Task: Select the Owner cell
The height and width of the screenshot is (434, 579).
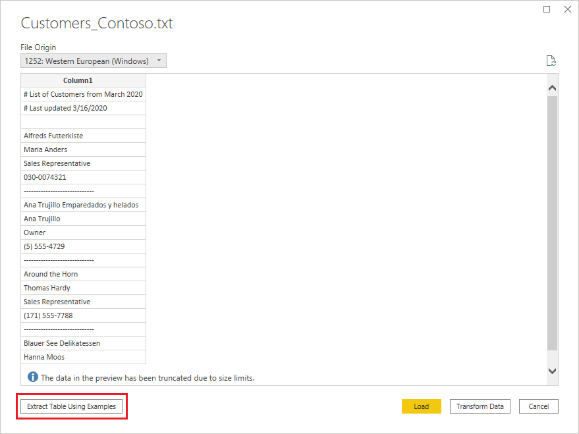Action: pos(84,232)
